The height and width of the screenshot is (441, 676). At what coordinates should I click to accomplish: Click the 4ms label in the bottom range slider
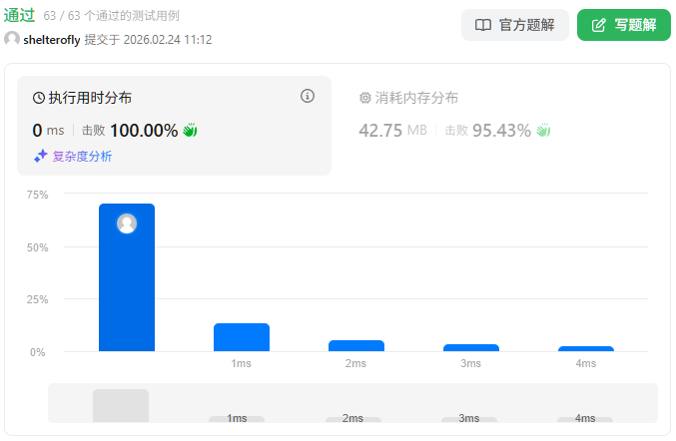coord(585,418)
